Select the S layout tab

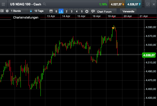click(56, 11)
